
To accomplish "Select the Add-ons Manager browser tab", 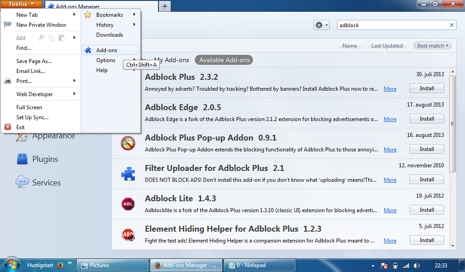I will pyautogui.click(x=102, y=6).
